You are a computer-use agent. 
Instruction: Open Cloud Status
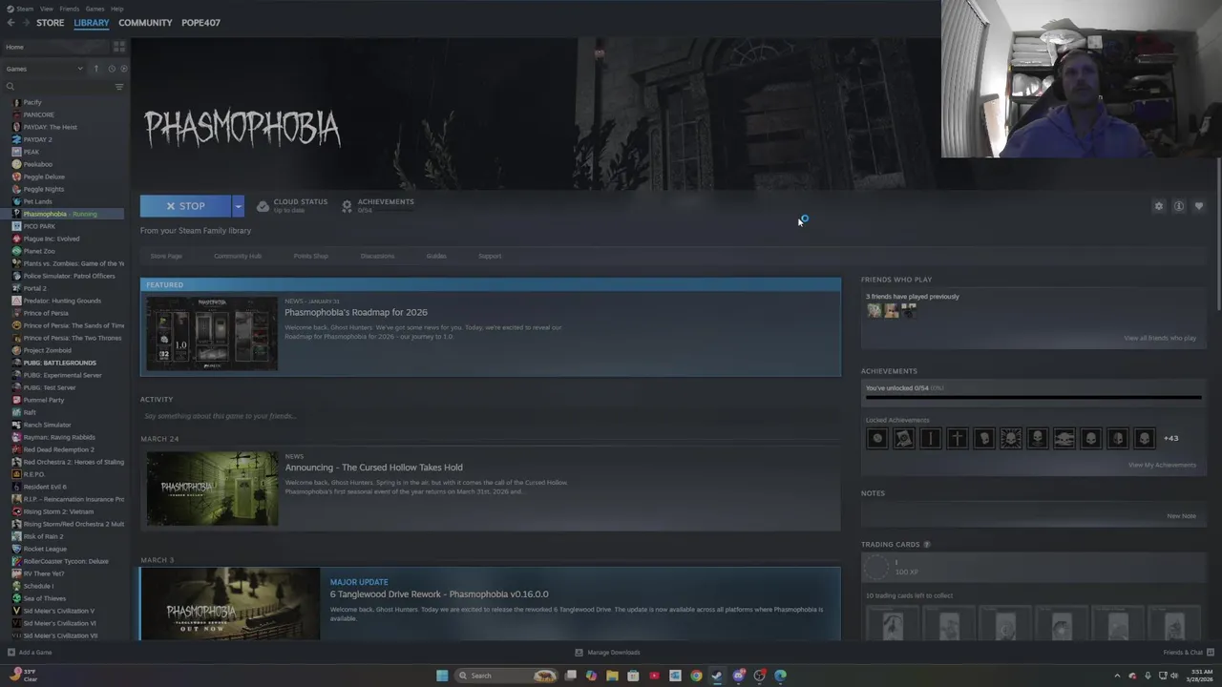pyautogui.click(x=292, y=205)
